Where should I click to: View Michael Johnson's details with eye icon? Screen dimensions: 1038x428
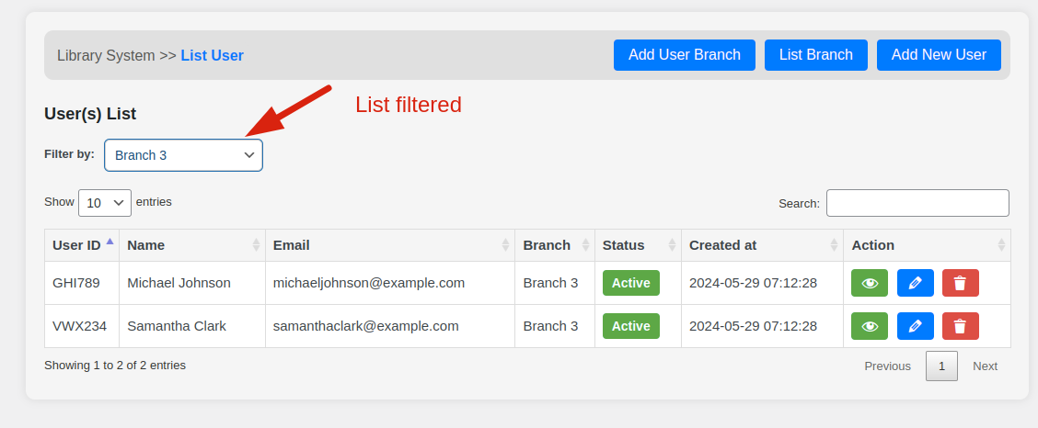(x=870, y=283)
